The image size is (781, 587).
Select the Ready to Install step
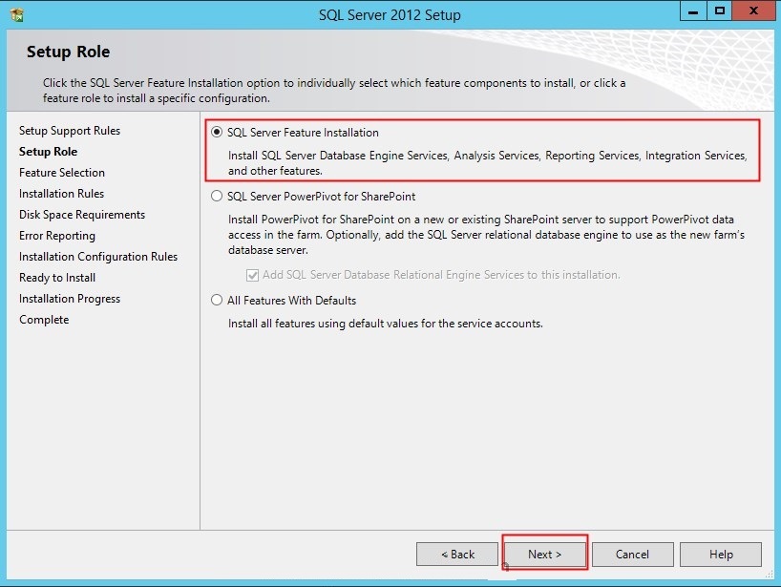pos(56,278)
